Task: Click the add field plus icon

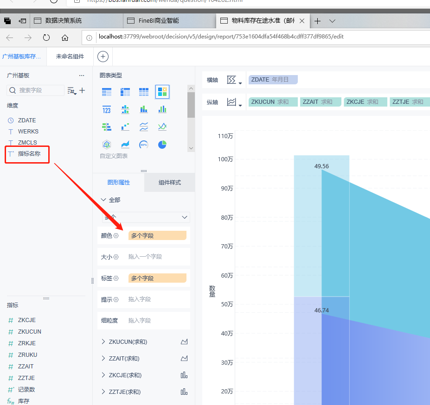Action: coord(82,90)
